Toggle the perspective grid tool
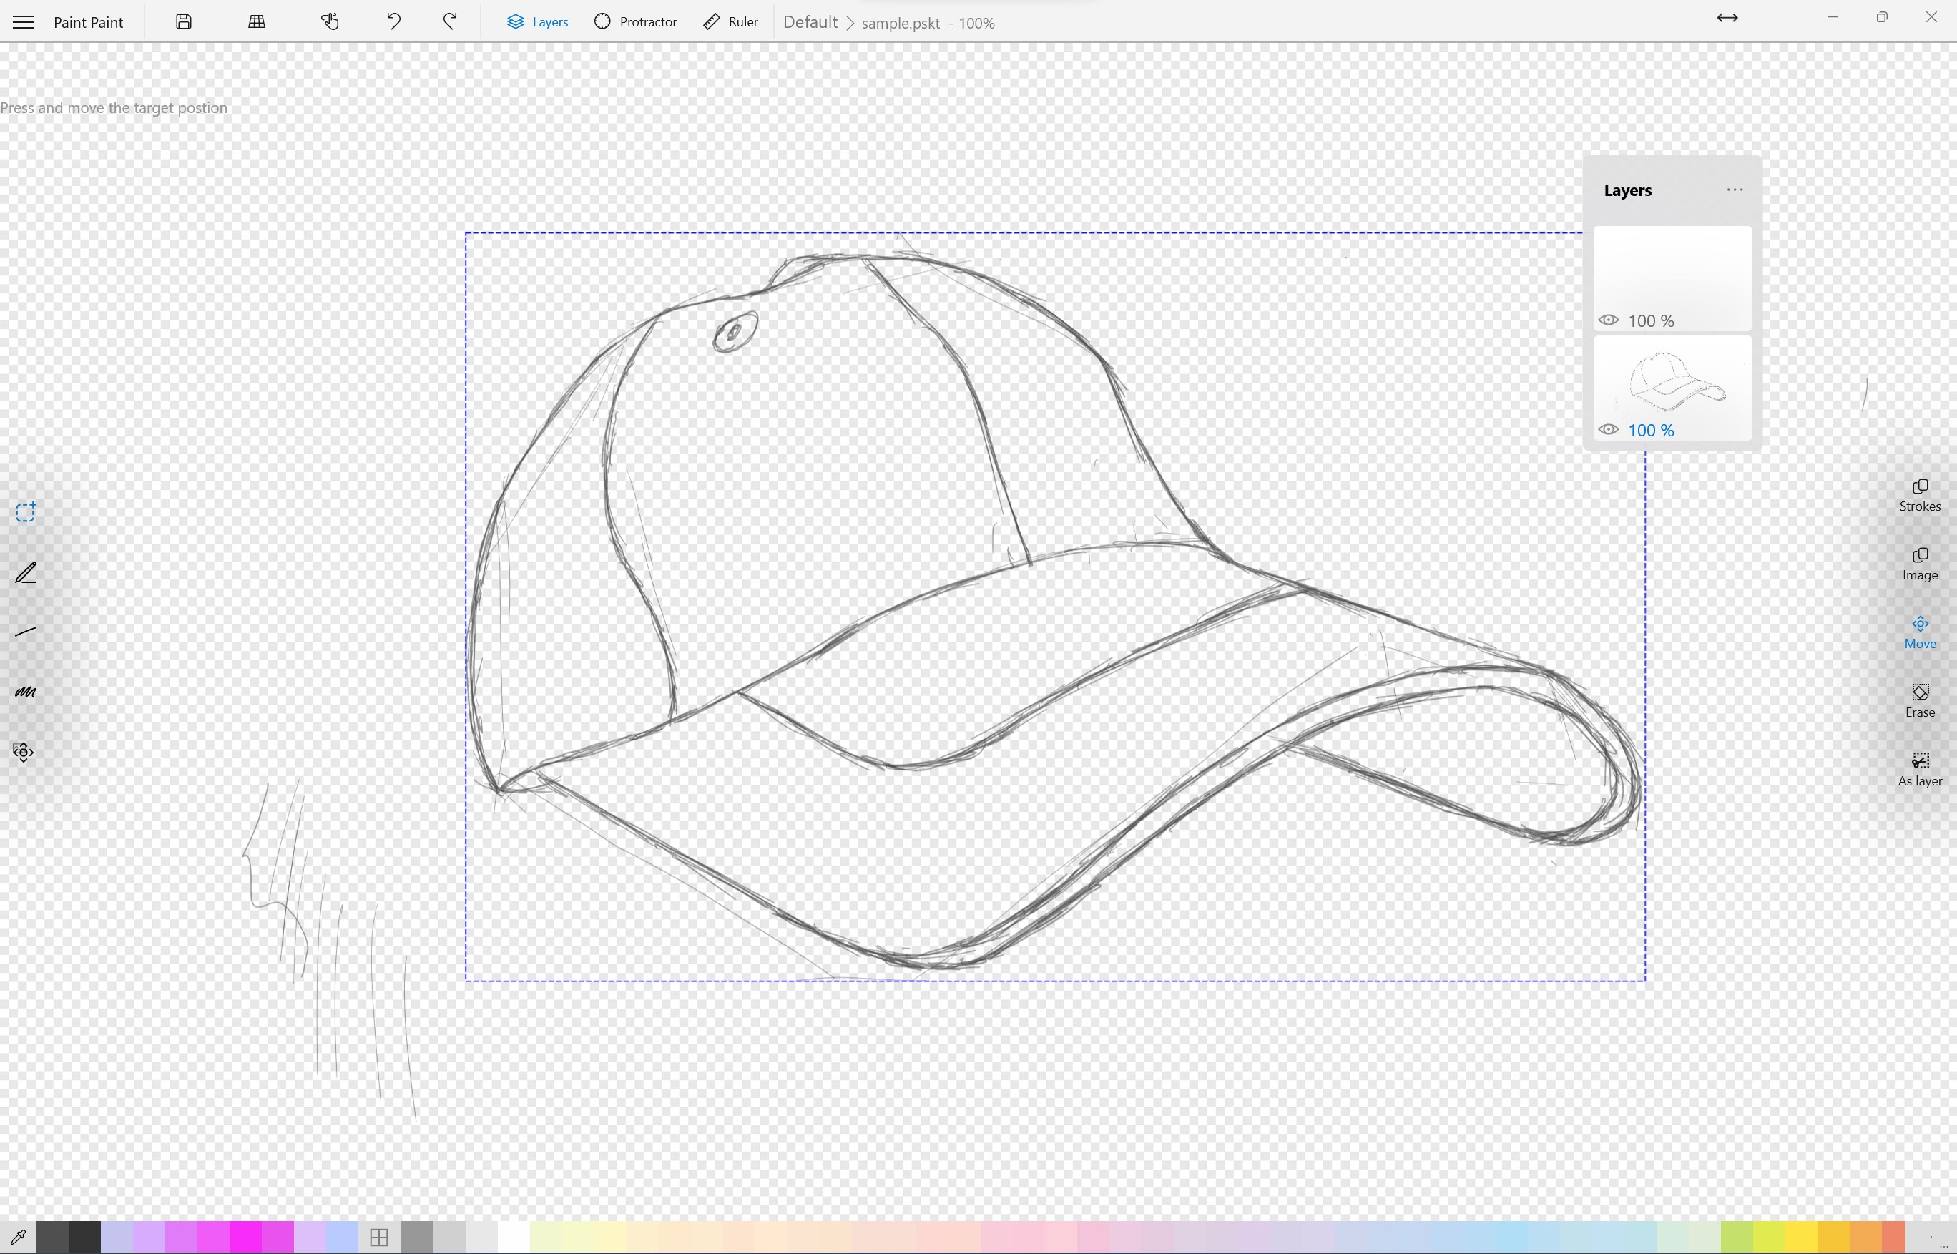 click(255, 21)
